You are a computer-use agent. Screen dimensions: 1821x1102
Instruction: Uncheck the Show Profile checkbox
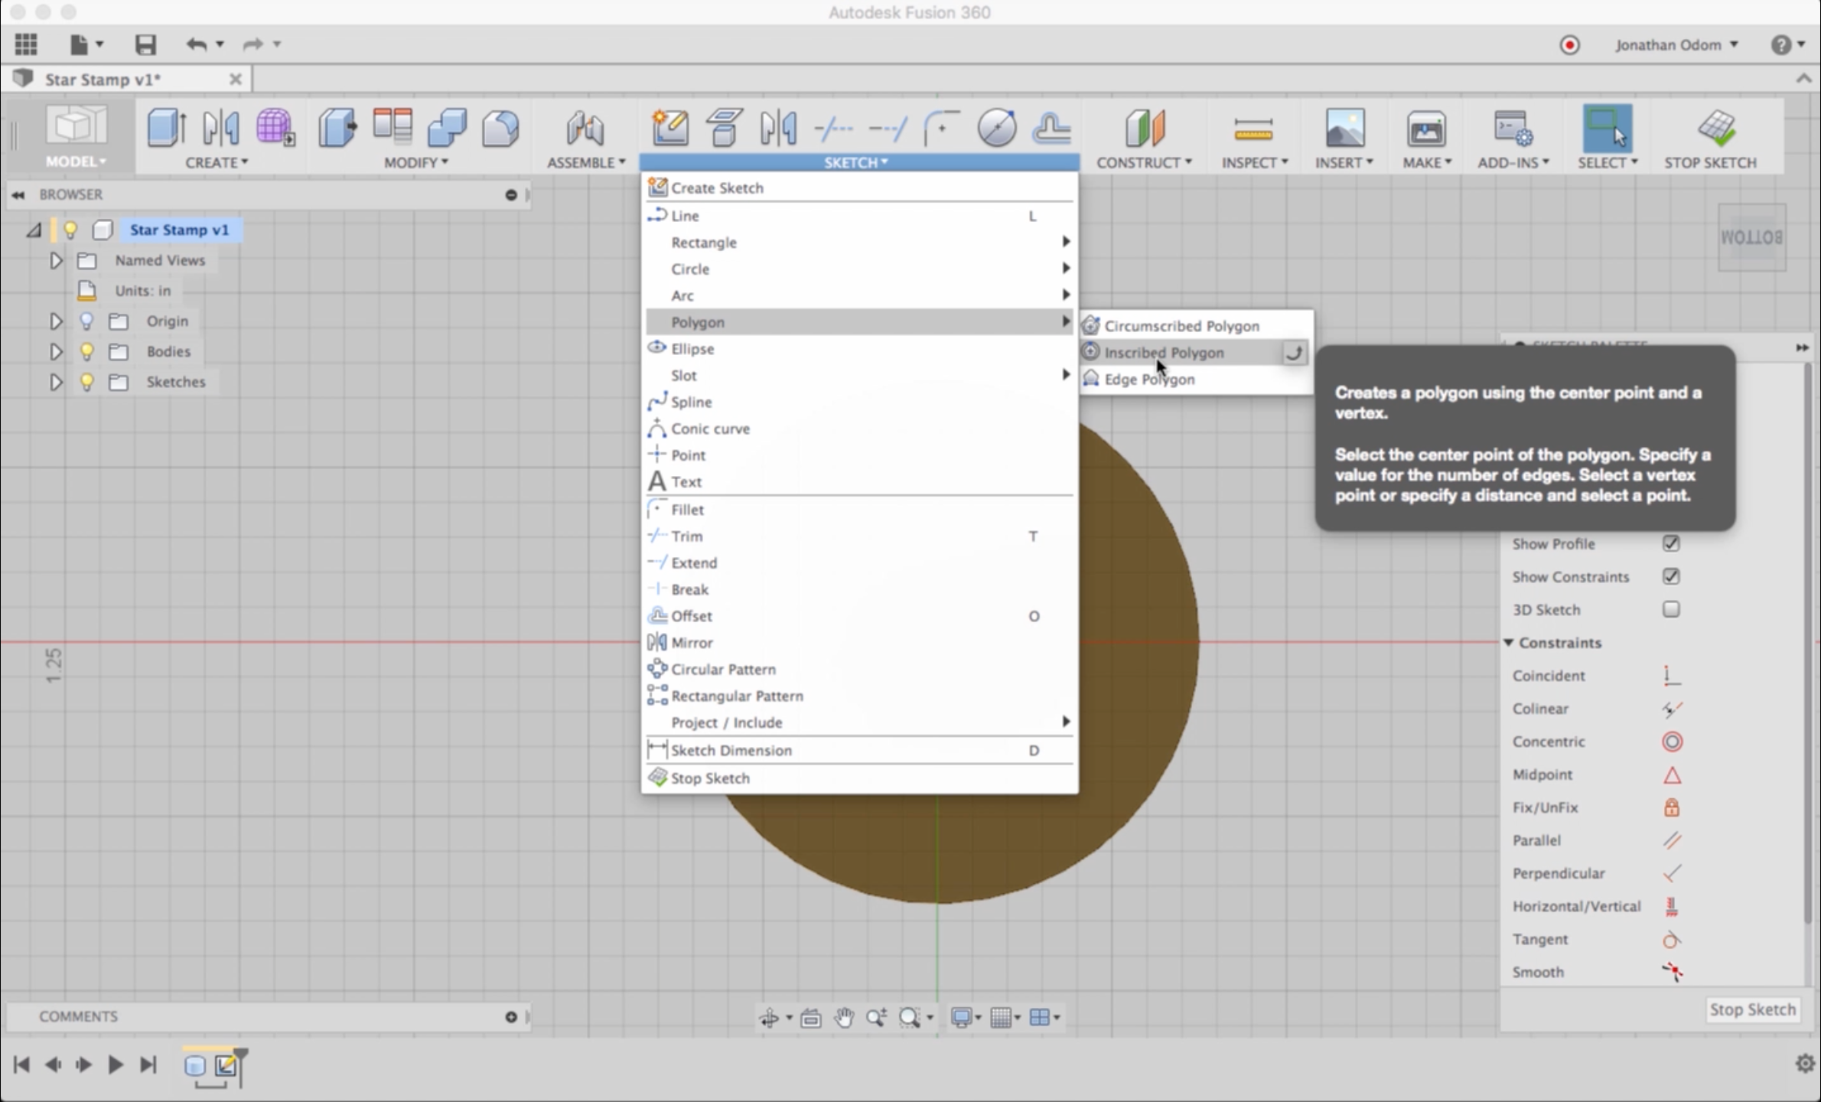[x=1671, y=543]
